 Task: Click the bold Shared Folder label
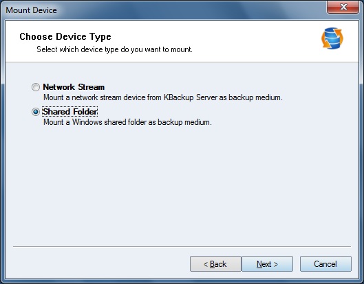tap(70, 112)
